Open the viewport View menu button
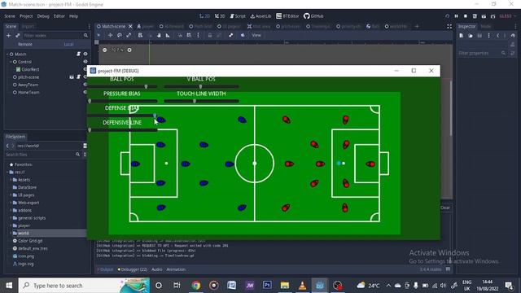 point(256,35)
